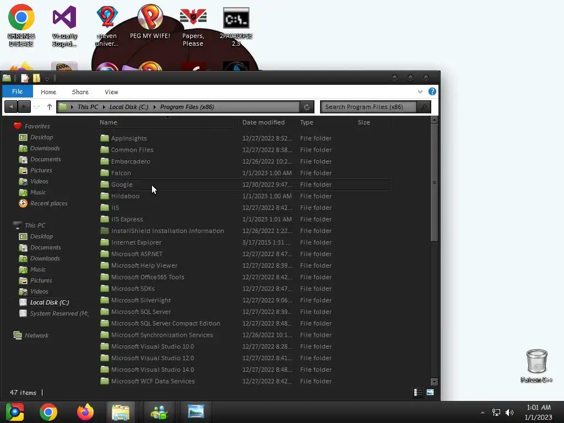Go up one folder level arrow
Viewport: 564px width, 423px height.
pos(49,107)
